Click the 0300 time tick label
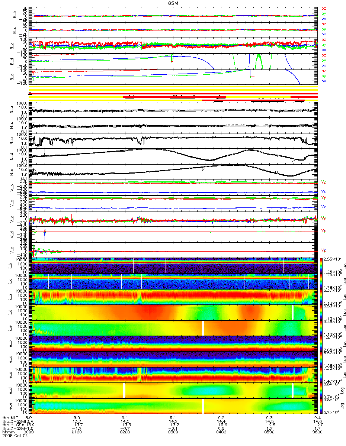The image size is (346, 446). pyautogui.click(x=173, y=432)
